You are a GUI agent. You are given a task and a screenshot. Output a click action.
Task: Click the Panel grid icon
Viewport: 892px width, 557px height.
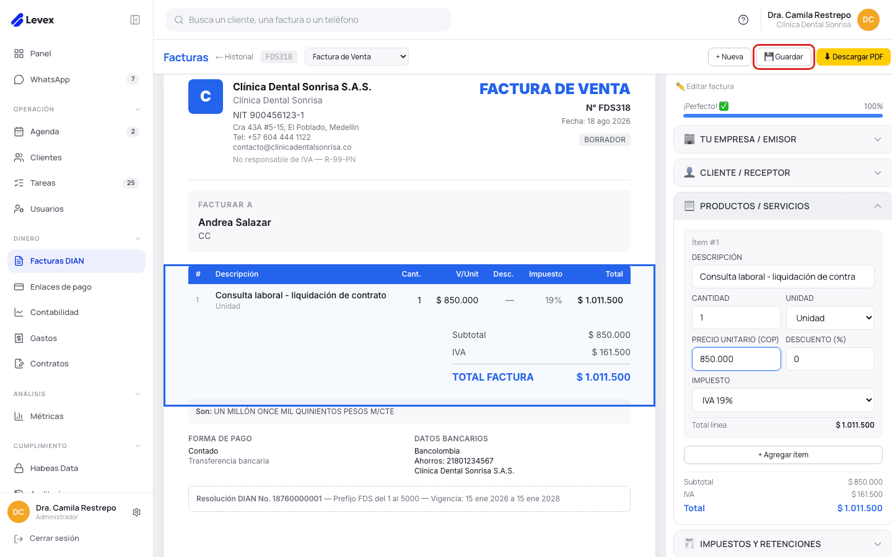point(19,53)
